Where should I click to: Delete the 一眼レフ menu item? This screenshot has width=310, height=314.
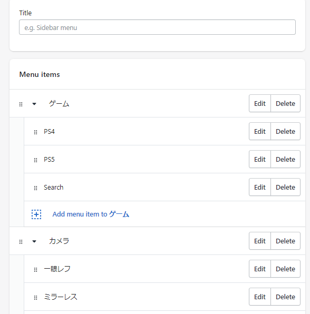285,269
